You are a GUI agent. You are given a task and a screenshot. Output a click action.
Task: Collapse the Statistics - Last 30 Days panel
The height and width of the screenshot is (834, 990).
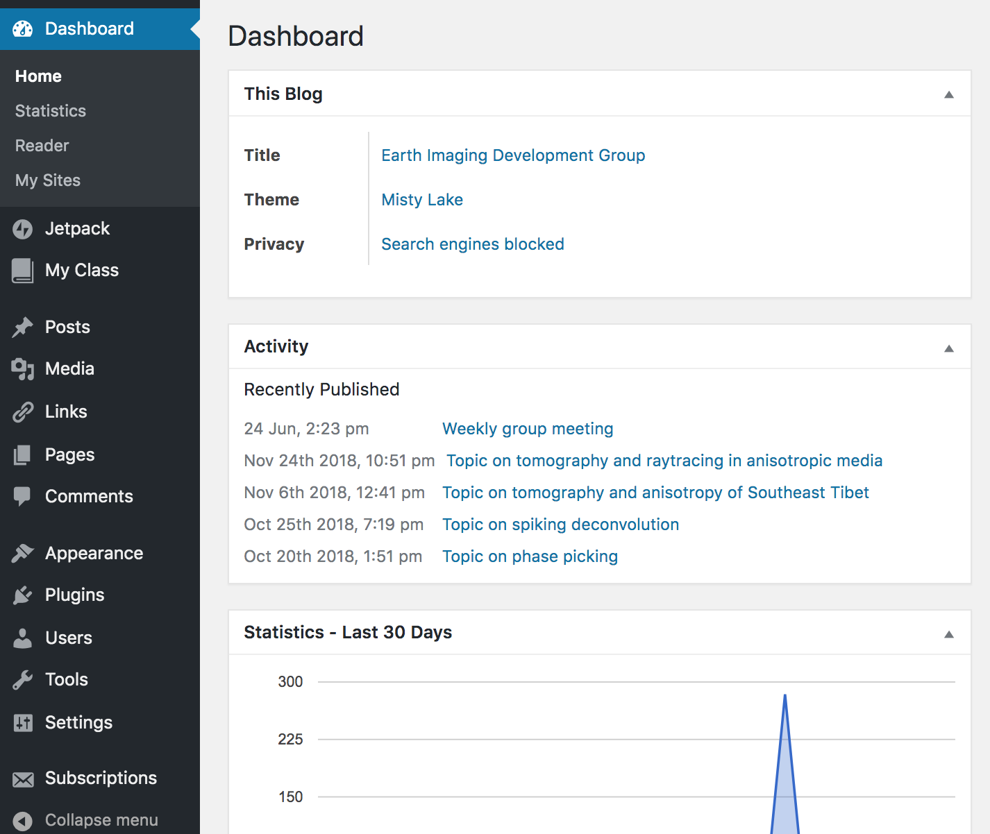pyautogui.click(x=948, y=634)
